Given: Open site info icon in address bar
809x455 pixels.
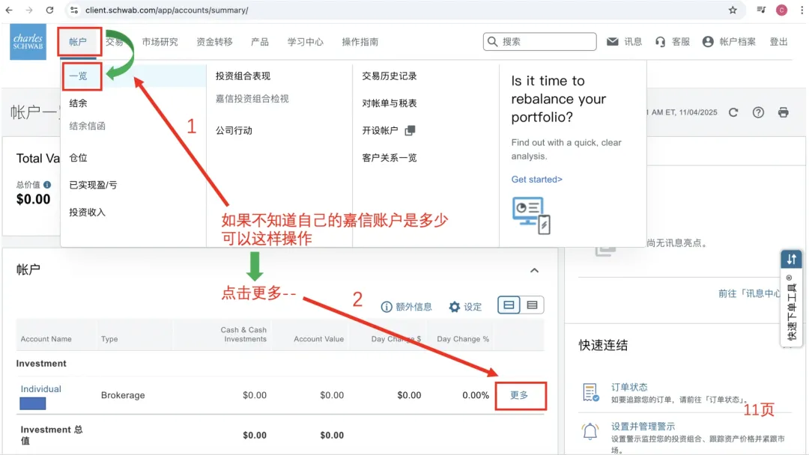Looking at the screenshot, I should [74, 10].
